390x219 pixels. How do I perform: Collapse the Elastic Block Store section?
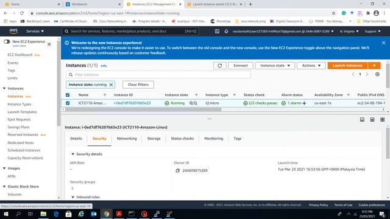pyautogui.click(x=4, y=187)
